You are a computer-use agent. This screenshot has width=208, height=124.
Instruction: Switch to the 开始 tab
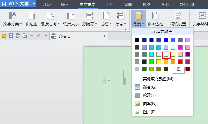tap(47, 5)
